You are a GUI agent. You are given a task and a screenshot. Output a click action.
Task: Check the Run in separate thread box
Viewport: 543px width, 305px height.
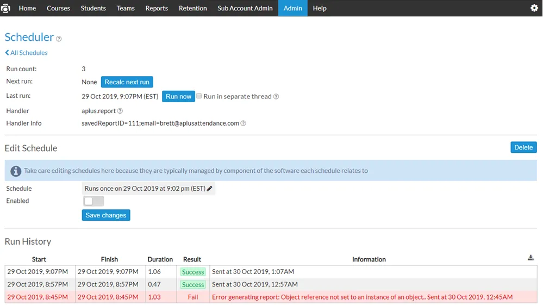coord(199,96)
